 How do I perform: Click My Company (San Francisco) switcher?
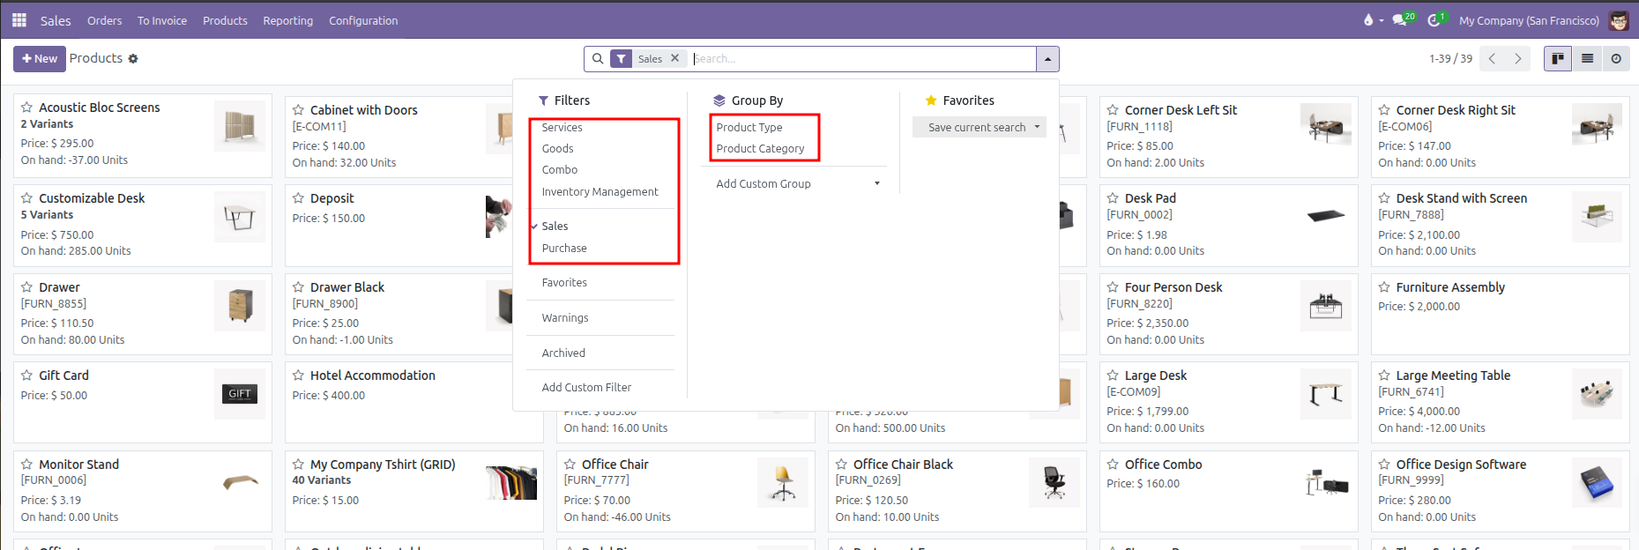(x=1529, y=20)
